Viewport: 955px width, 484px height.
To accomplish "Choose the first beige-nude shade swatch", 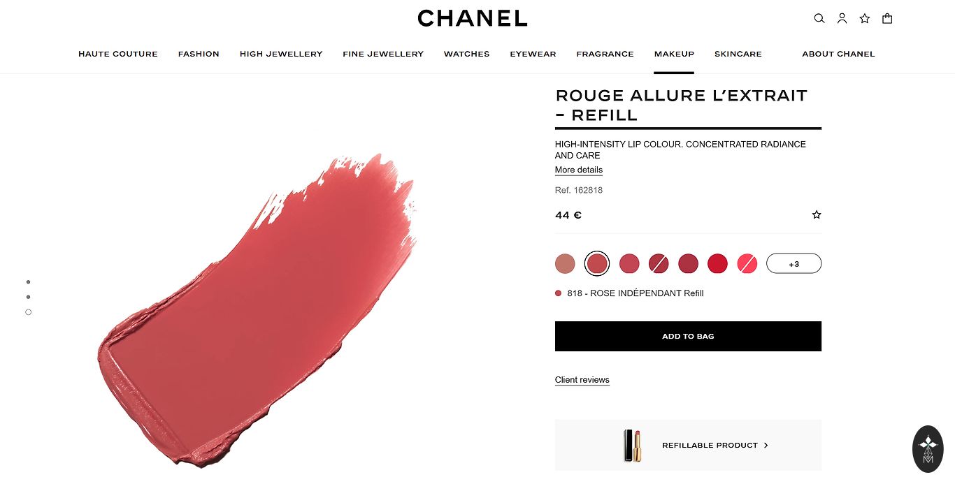I will [565, 263].
